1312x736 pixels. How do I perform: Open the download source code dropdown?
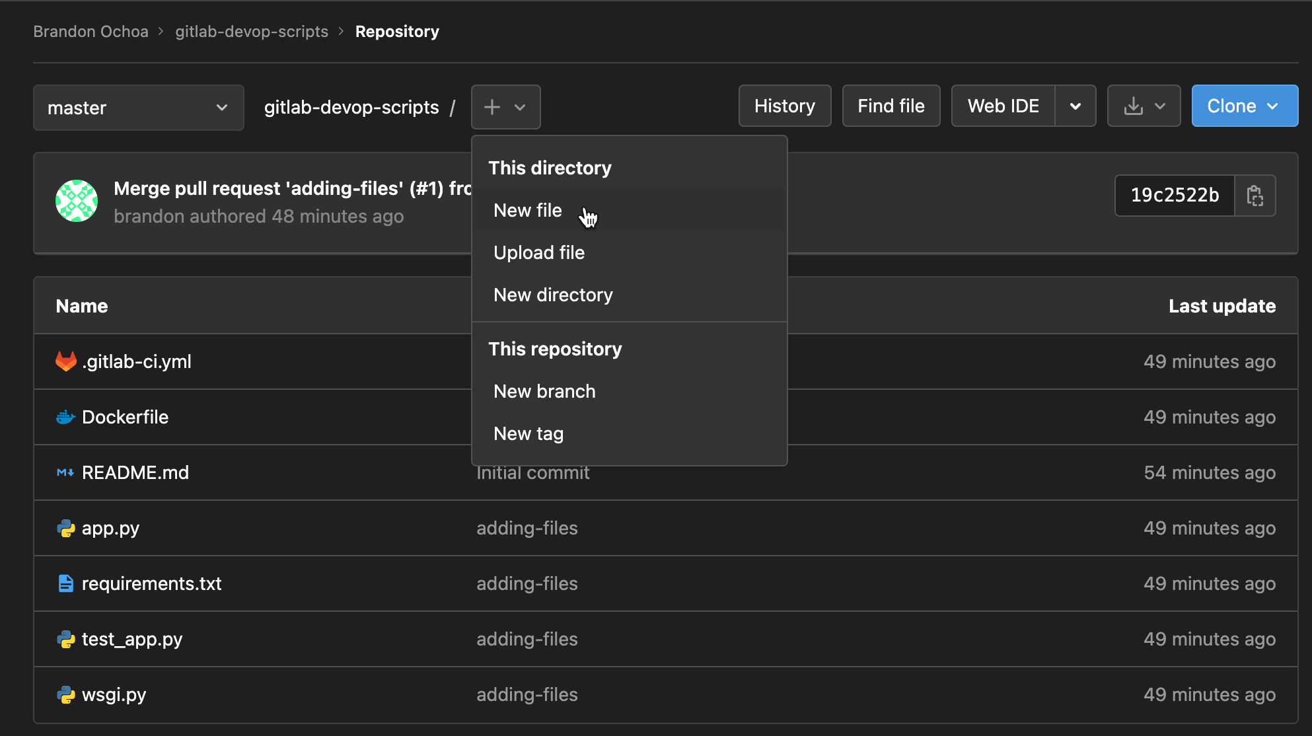[1144, 106]
